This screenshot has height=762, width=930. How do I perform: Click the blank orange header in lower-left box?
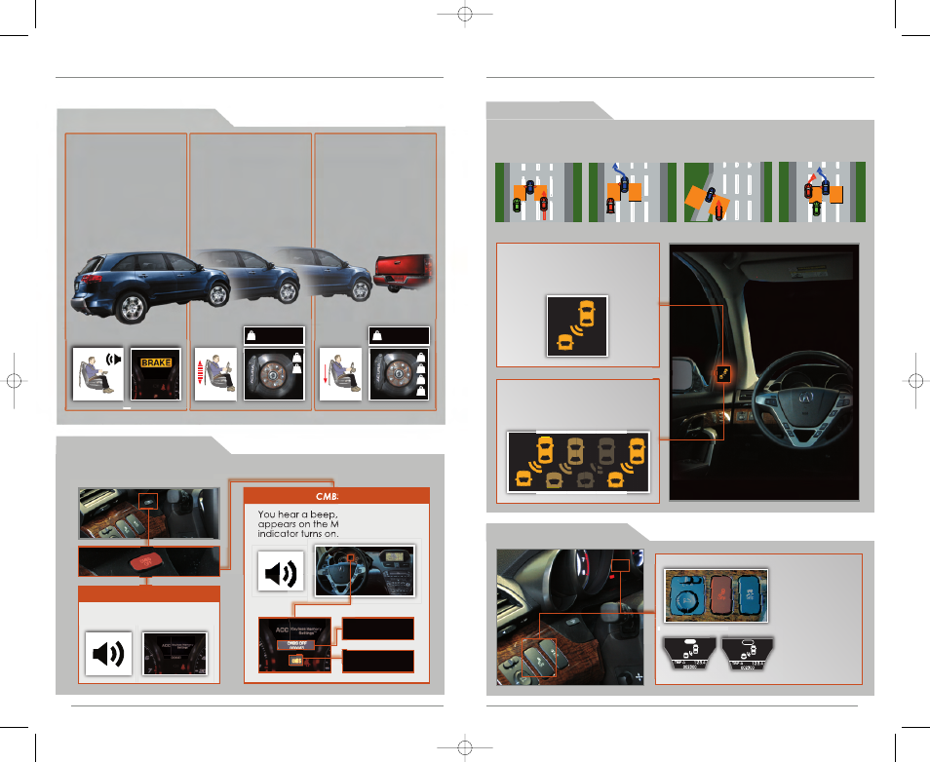[148, 594]
